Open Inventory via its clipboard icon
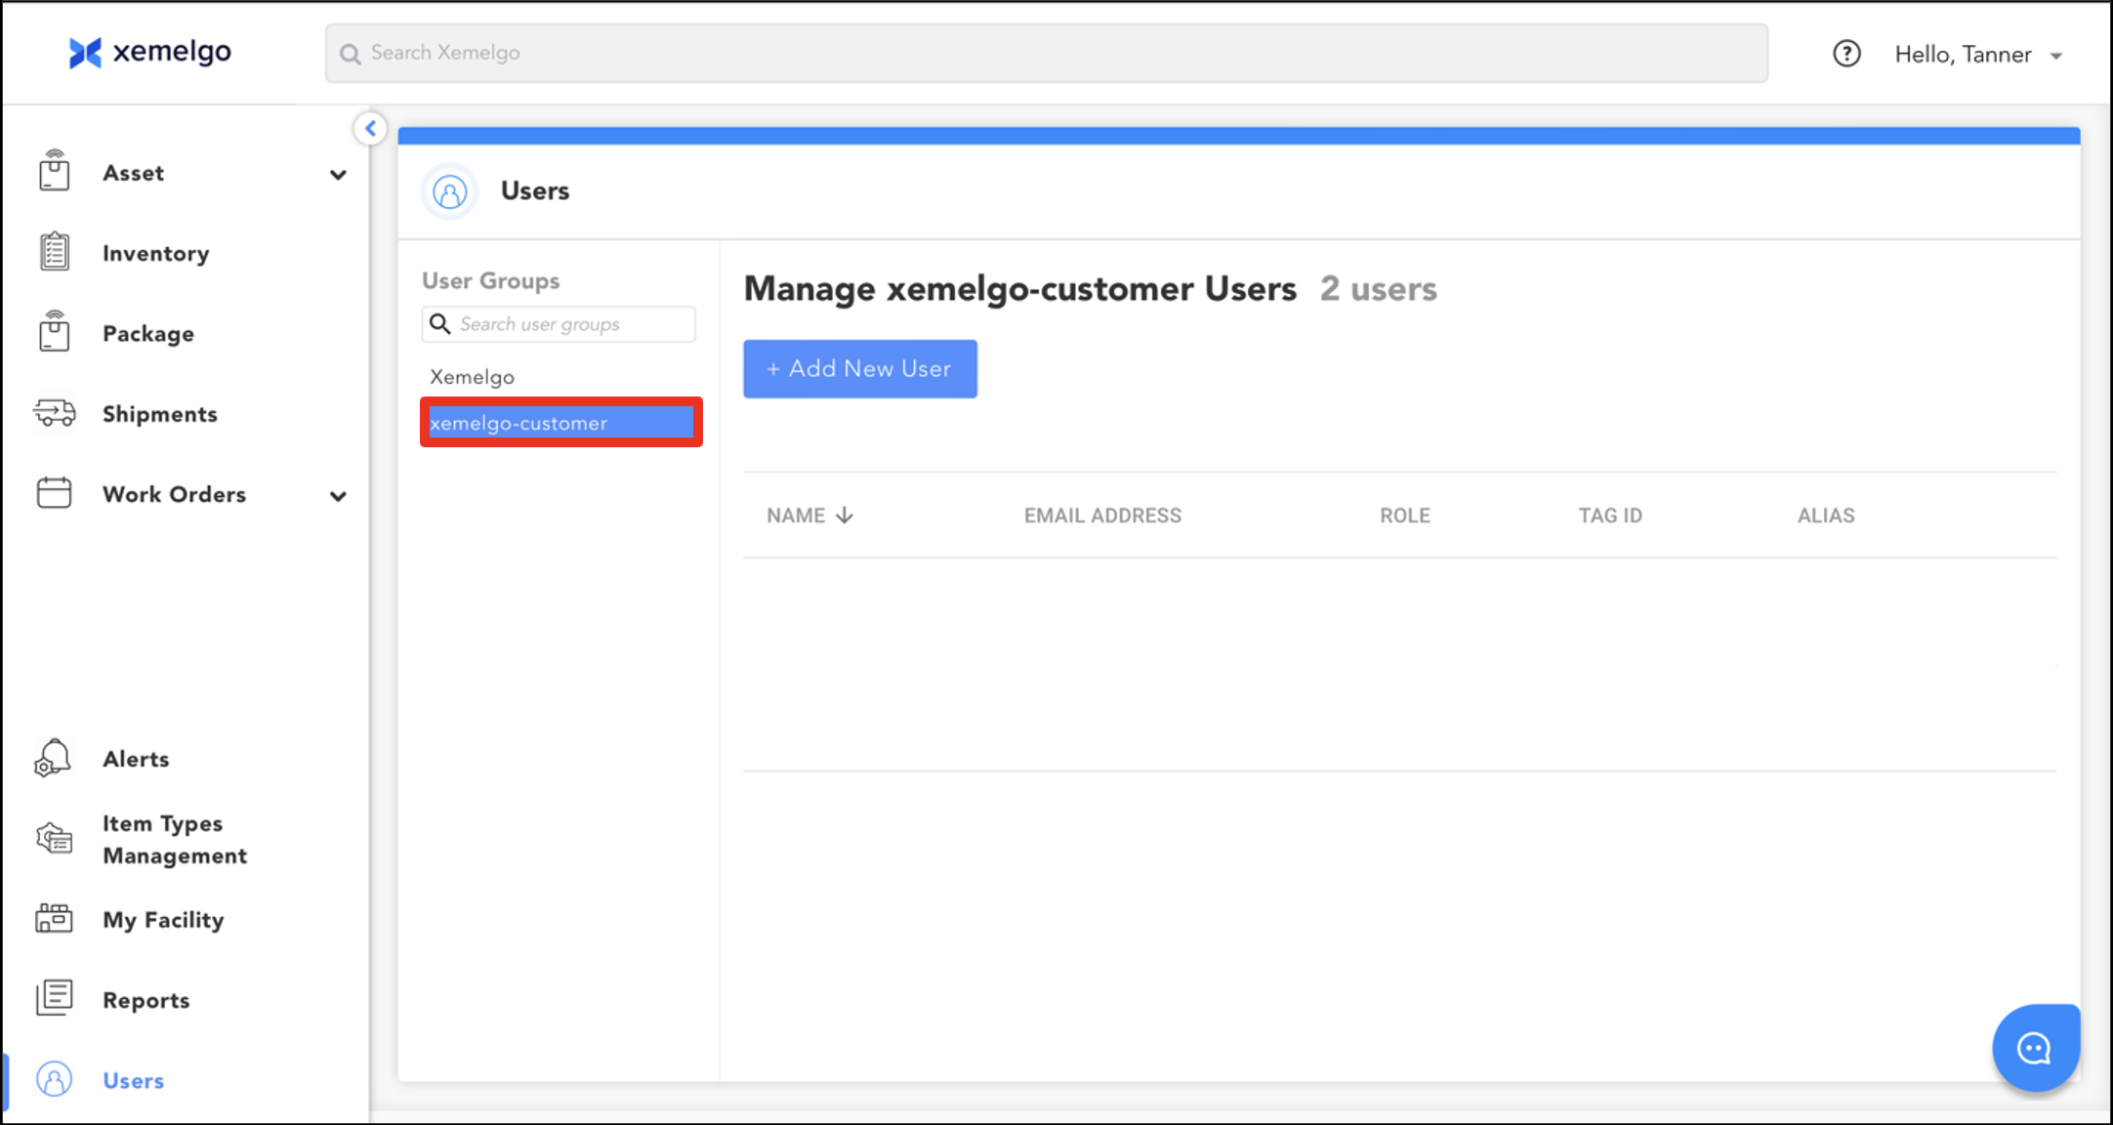 [x=55, y=252]
